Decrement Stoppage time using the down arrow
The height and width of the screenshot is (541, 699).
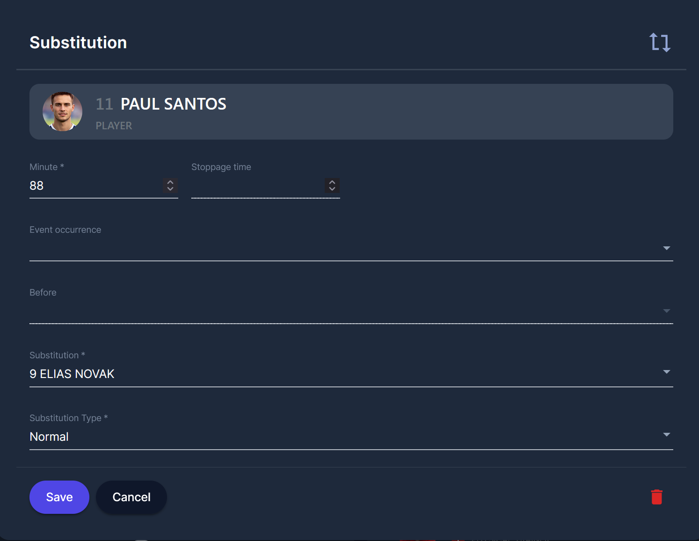pyautogui.click(x=332, y=189)
